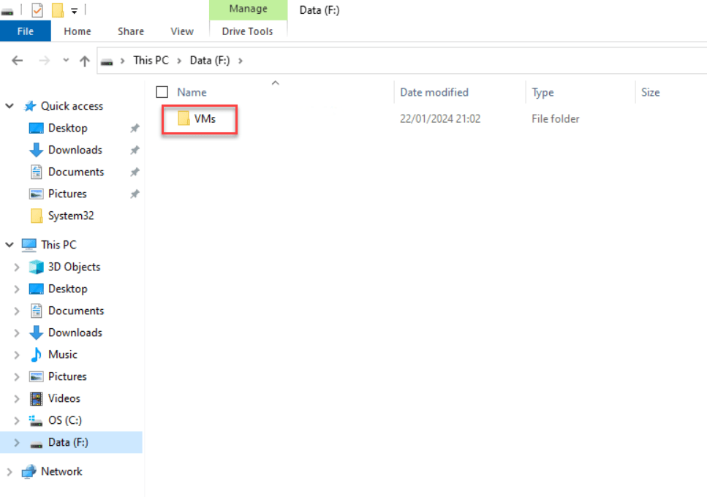Tick the select-all checkbox beside Name
The height and width of the screenshot is (497, 707).
(162, 92)
